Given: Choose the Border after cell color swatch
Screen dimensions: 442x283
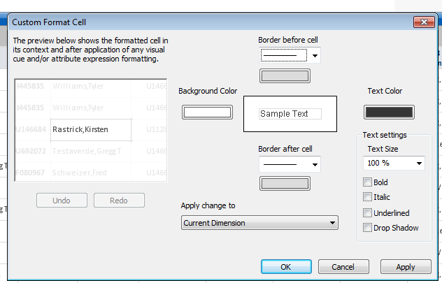Looking at the screenshot, I should click(x=287, y=183).
